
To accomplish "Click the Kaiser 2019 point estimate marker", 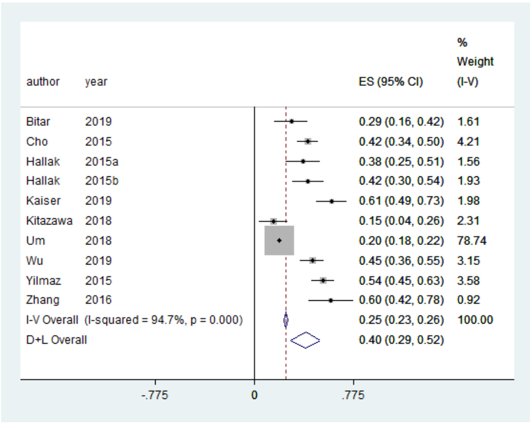I will click(331, 201).
